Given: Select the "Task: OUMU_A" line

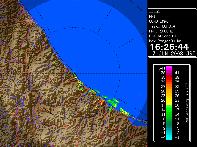Looking at the screenshot, I should [162, 26].
